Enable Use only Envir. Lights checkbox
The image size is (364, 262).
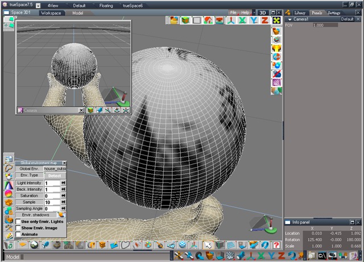pos(18,221)
